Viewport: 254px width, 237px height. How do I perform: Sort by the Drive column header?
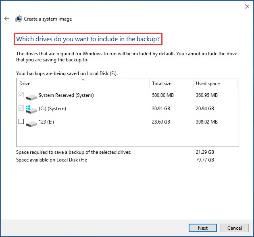point(83,84)
